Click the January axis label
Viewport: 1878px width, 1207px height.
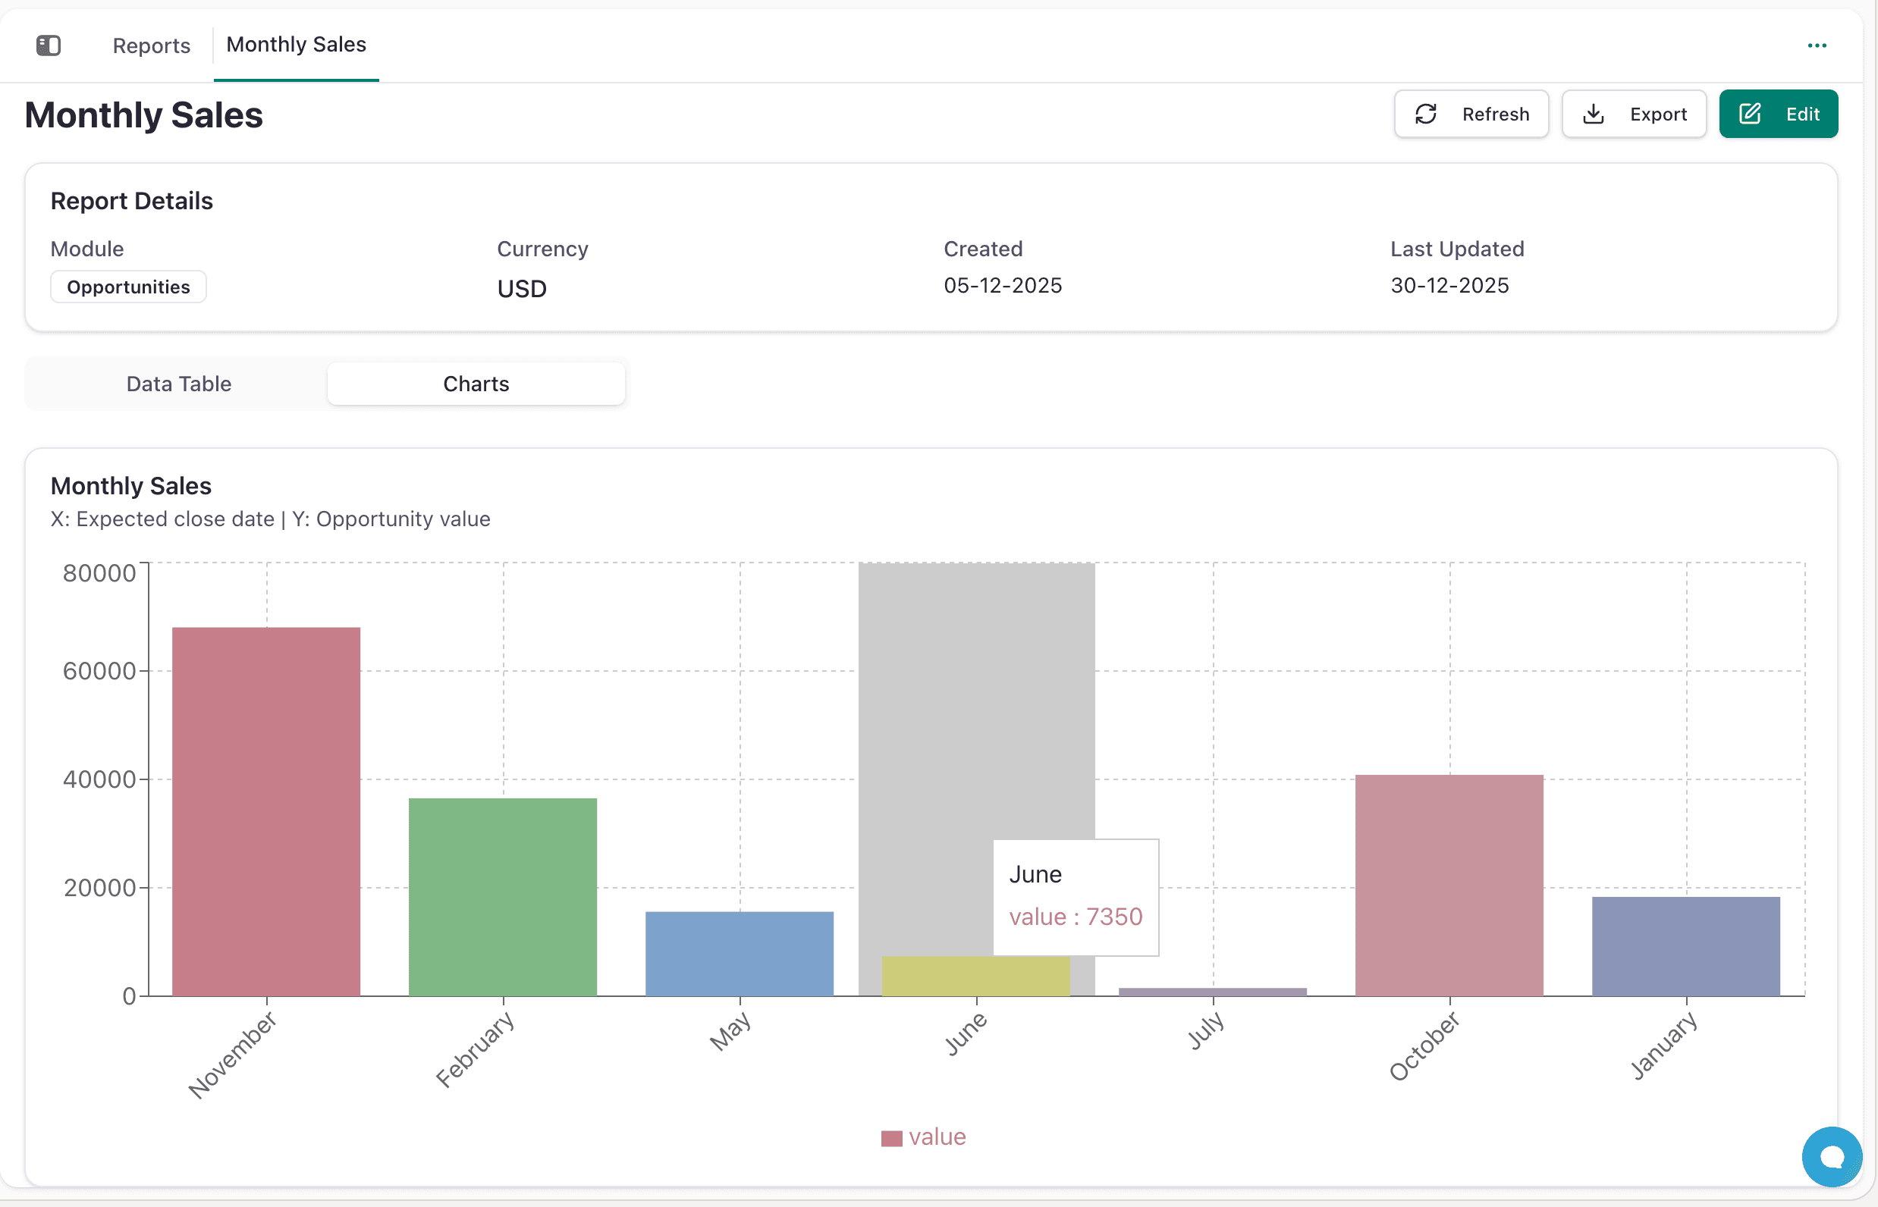(x=1664, y=1046)
